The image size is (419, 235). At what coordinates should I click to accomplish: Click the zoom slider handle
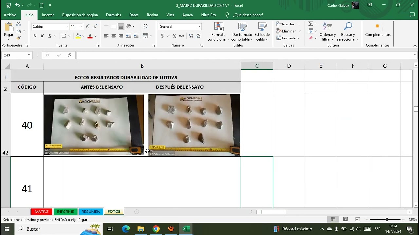(x=387, y=220)
